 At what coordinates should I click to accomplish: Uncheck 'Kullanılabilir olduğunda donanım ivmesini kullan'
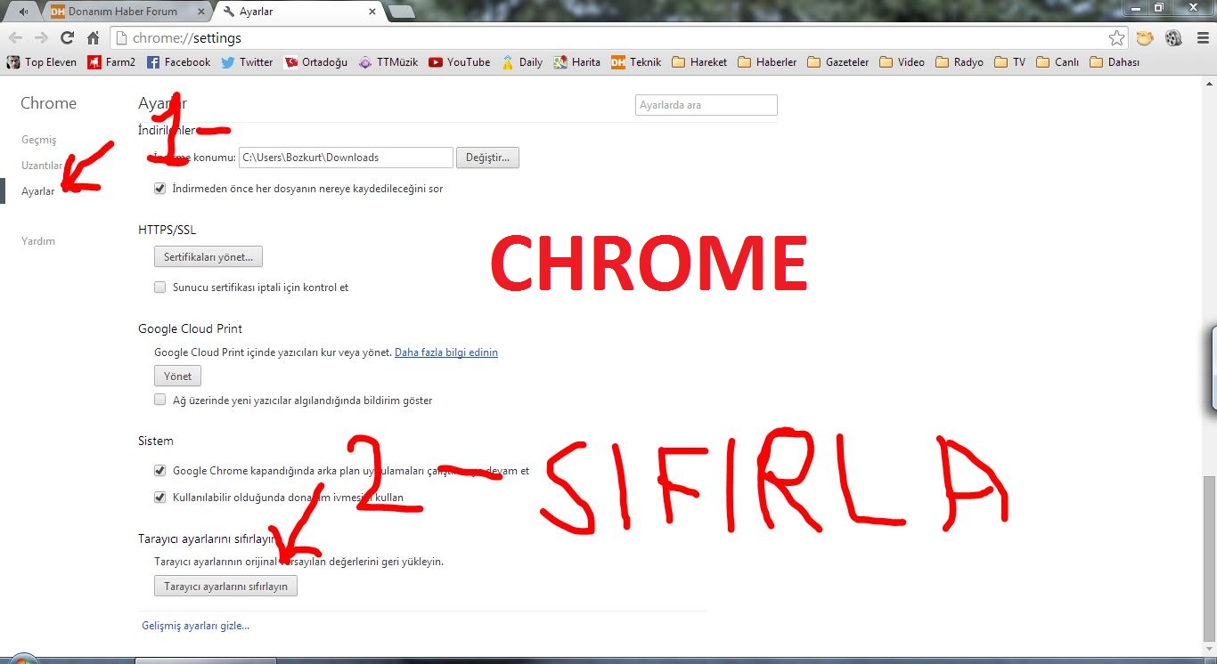click(160, 498)
